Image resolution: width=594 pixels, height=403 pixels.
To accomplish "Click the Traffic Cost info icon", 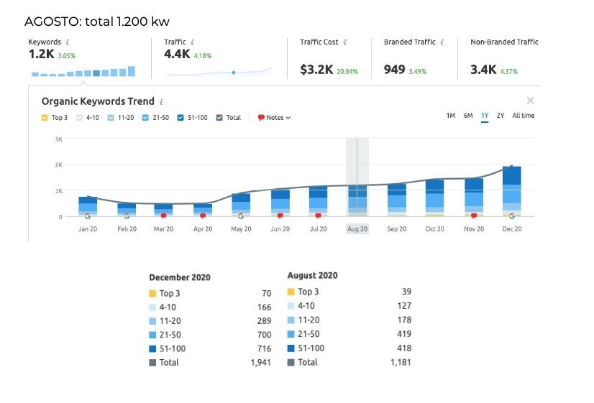I will [344, 42].
